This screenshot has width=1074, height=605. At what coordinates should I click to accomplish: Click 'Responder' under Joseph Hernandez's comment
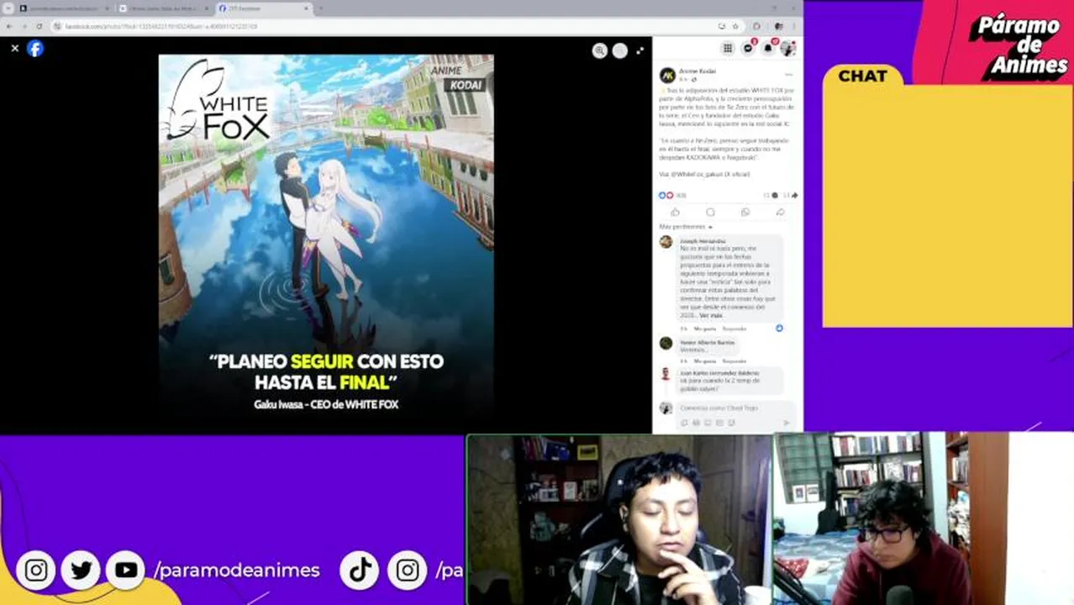tap(734, 329)
